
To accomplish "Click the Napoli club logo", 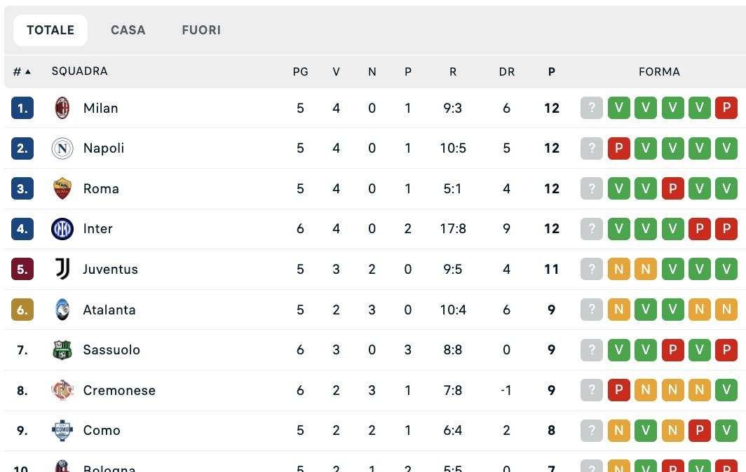I will (x=62, y=148).
